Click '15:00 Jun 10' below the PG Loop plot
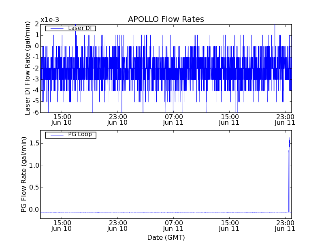The image size is (324, 243). [x=62, y=226]
